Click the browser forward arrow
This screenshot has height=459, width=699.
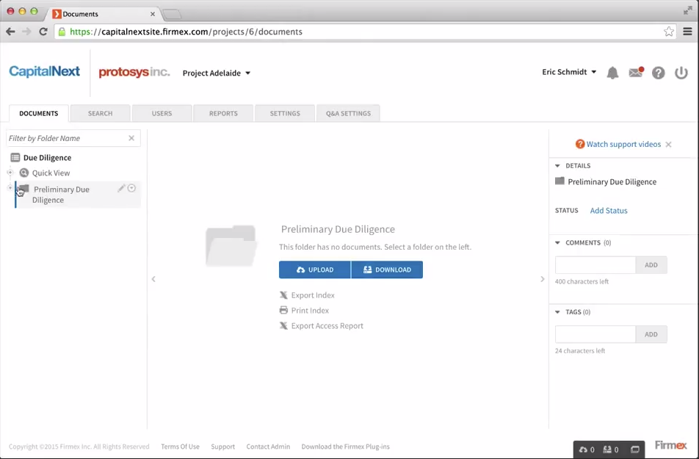26,32
